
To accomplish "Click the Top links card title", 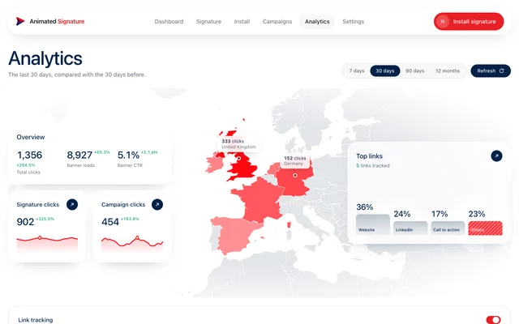I will [369, 156].
